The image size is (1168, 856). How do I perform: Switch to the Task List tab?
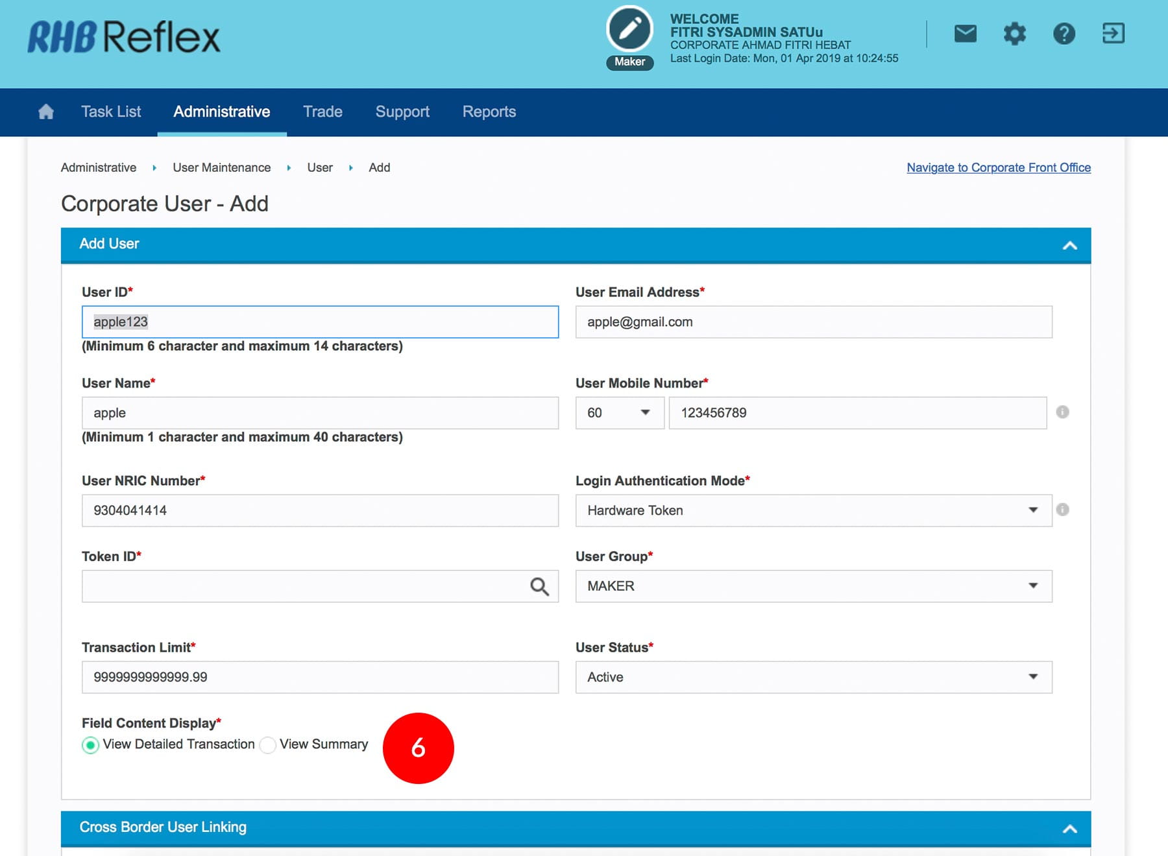[111, 112]
